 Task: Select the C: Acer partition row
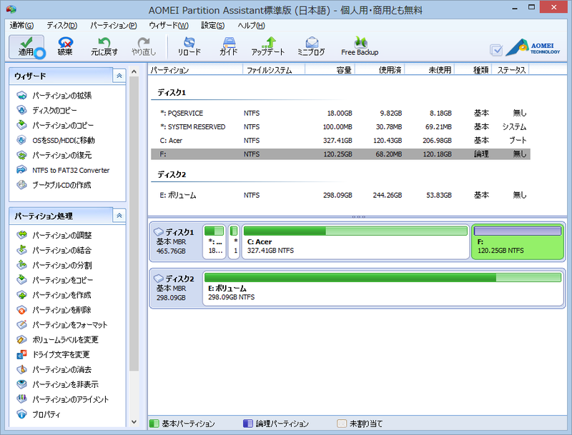[341, 141]
